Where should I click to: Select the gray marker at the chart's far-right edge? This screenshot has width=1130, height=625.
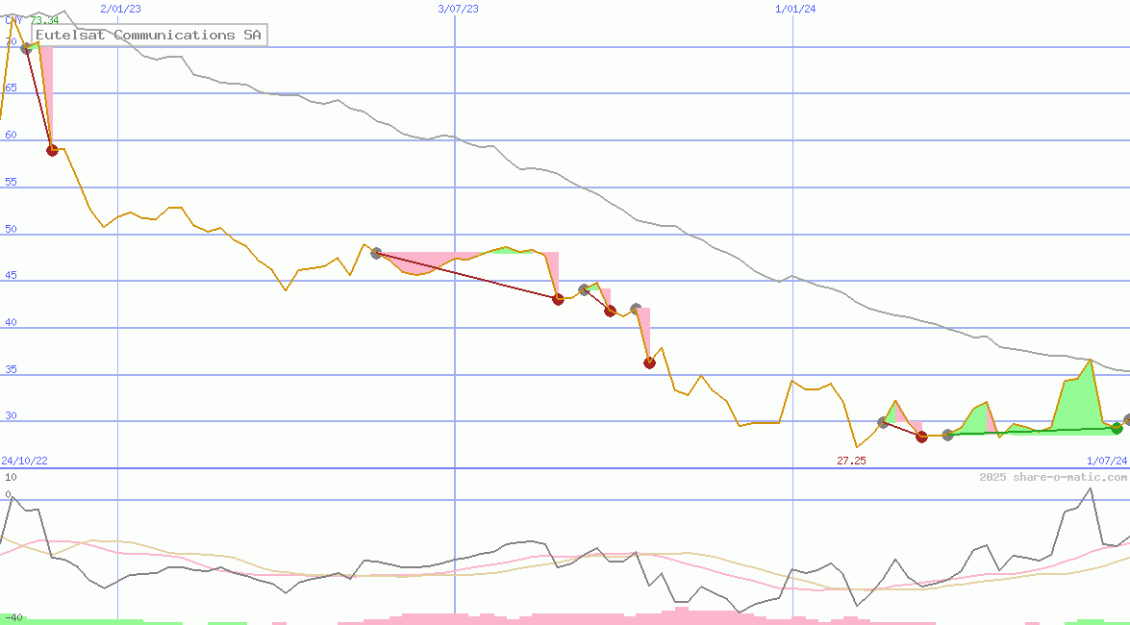(x=1127, y=420)
